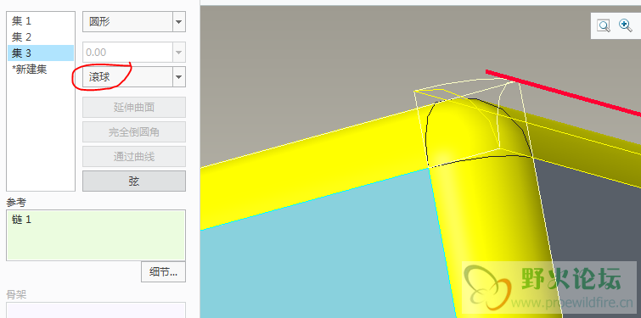Viewport: 641px width, 318px height.
Task: Toggle the 弦 button
Action: coord(134,181)
